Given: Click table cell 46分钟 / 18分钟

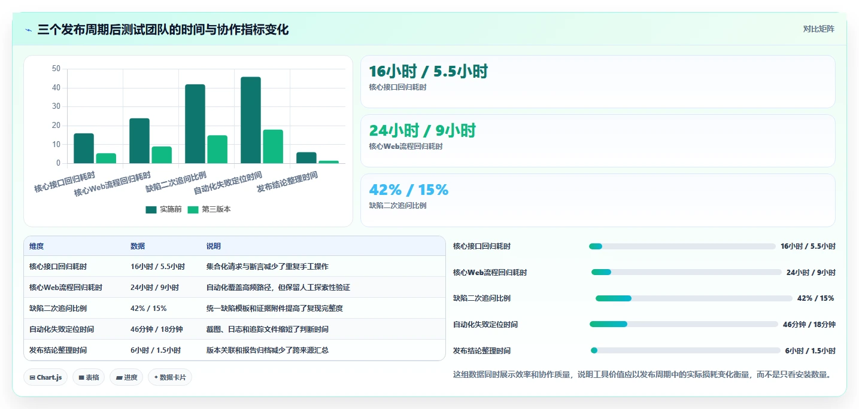Looking at the screenshot, I should [x=157, y=329].
